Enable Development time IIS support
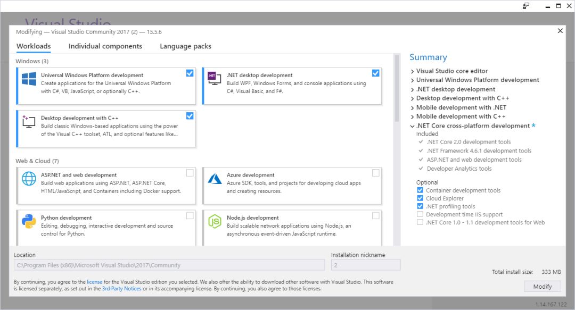The image size is (575, 310). click(x=420, y=214)
